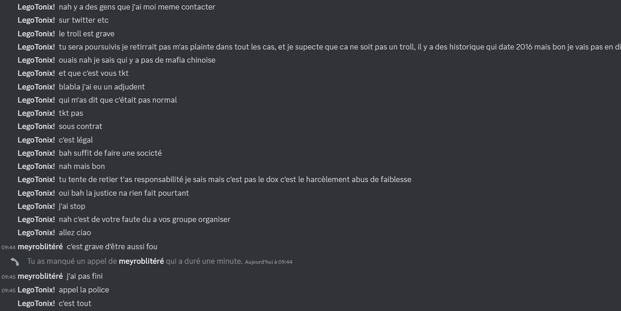Click the "Aujourd'hui à 09:44" call timestamp
Viewport: 621px width, 311px height.
tap(269, 262)
